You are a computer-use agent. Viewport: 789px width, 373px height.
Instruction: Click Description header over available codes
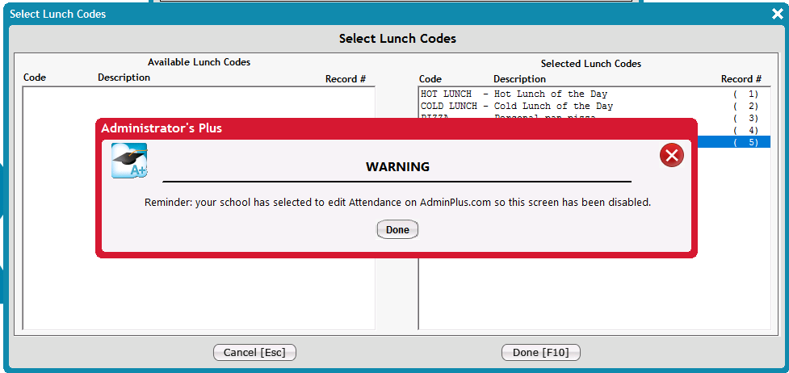pos(124,78)
